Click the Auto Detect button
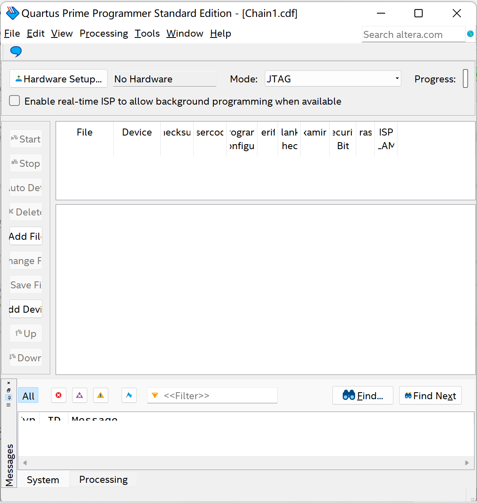477x503 pixels. tap(26, 188)
